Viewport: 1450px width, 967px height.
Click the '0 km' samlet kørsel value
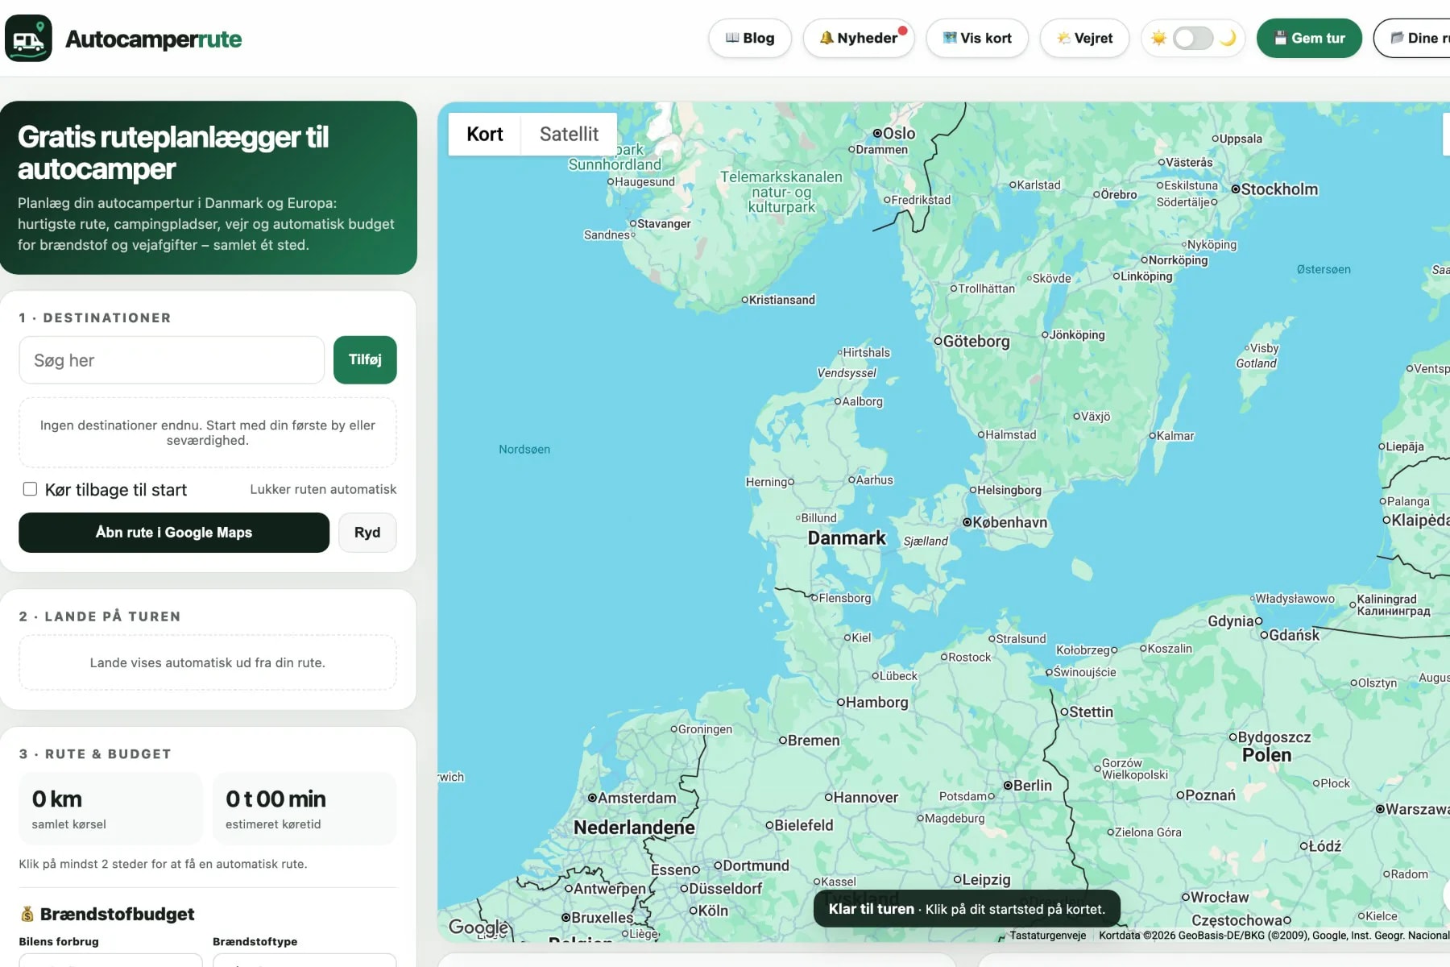pos(56,799)
